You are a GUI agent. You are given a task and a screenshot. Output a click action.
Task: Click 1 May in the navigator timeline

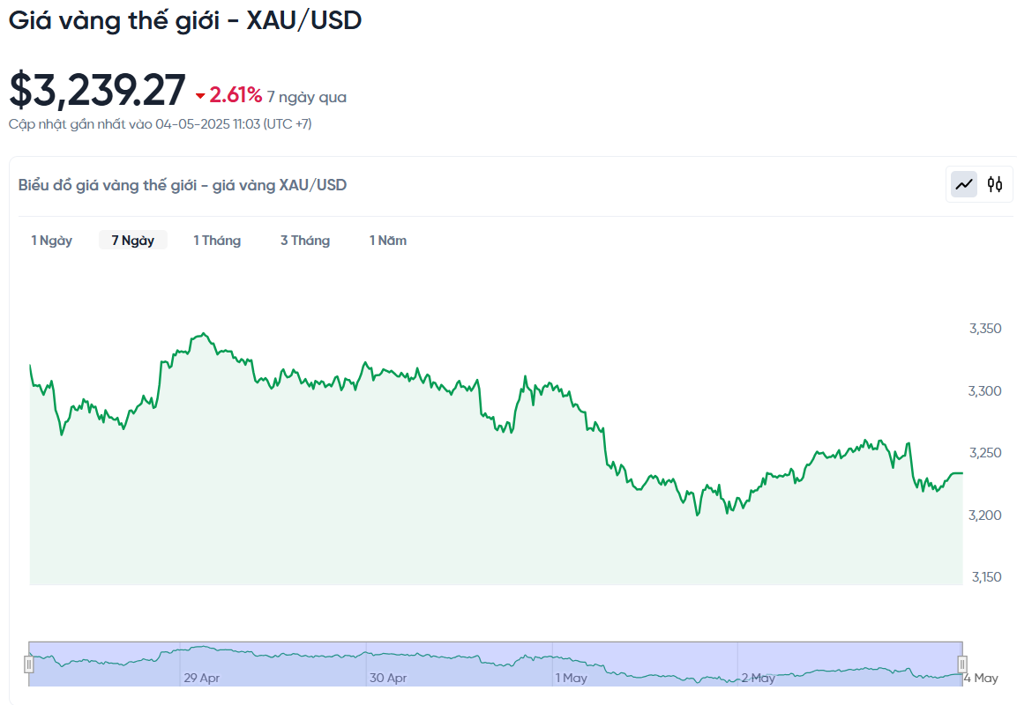tap(571, 678)
